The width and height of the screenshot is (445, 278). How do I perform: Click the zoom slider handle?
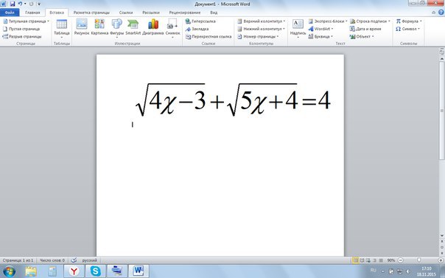419,260
